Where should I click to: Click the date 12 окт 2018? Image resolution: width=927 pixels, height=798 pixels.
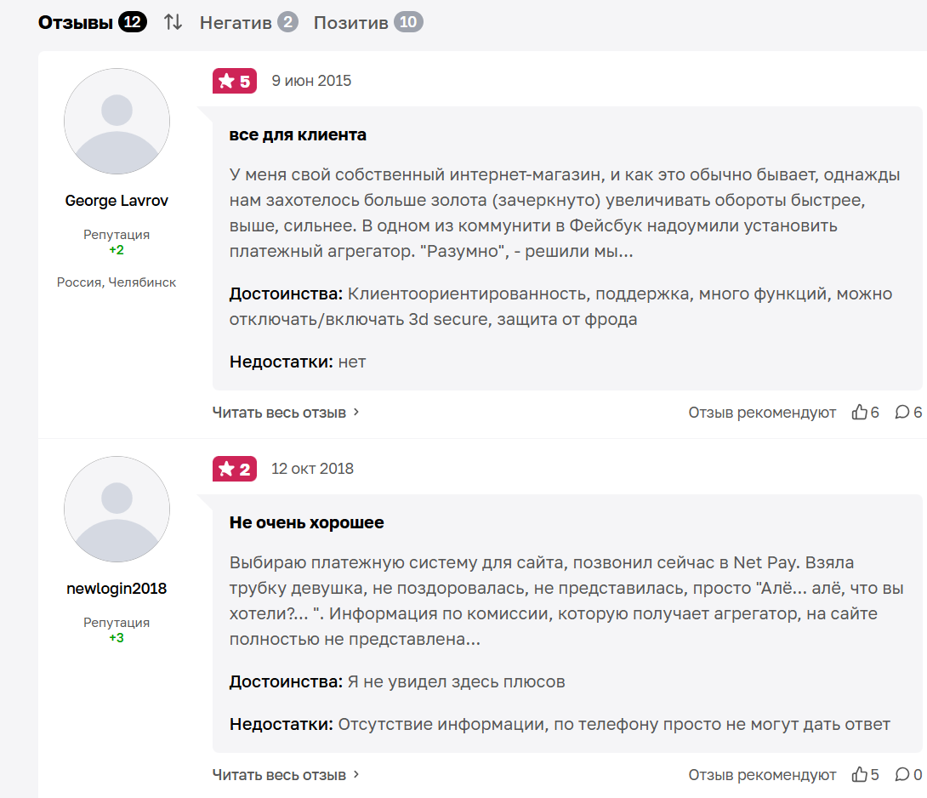tap(312, 469)
